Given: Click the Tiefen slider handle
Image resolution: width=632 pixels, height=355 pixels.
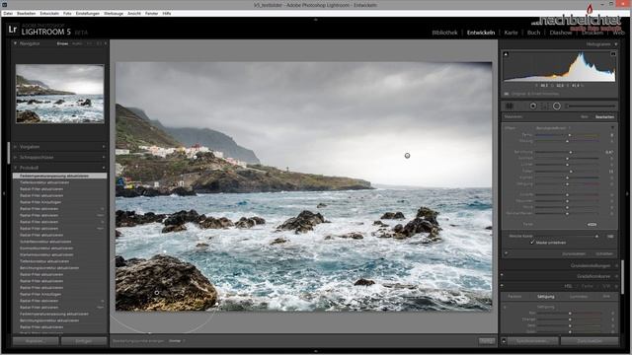Looking at the screenshot, I should tap(571, 171).
